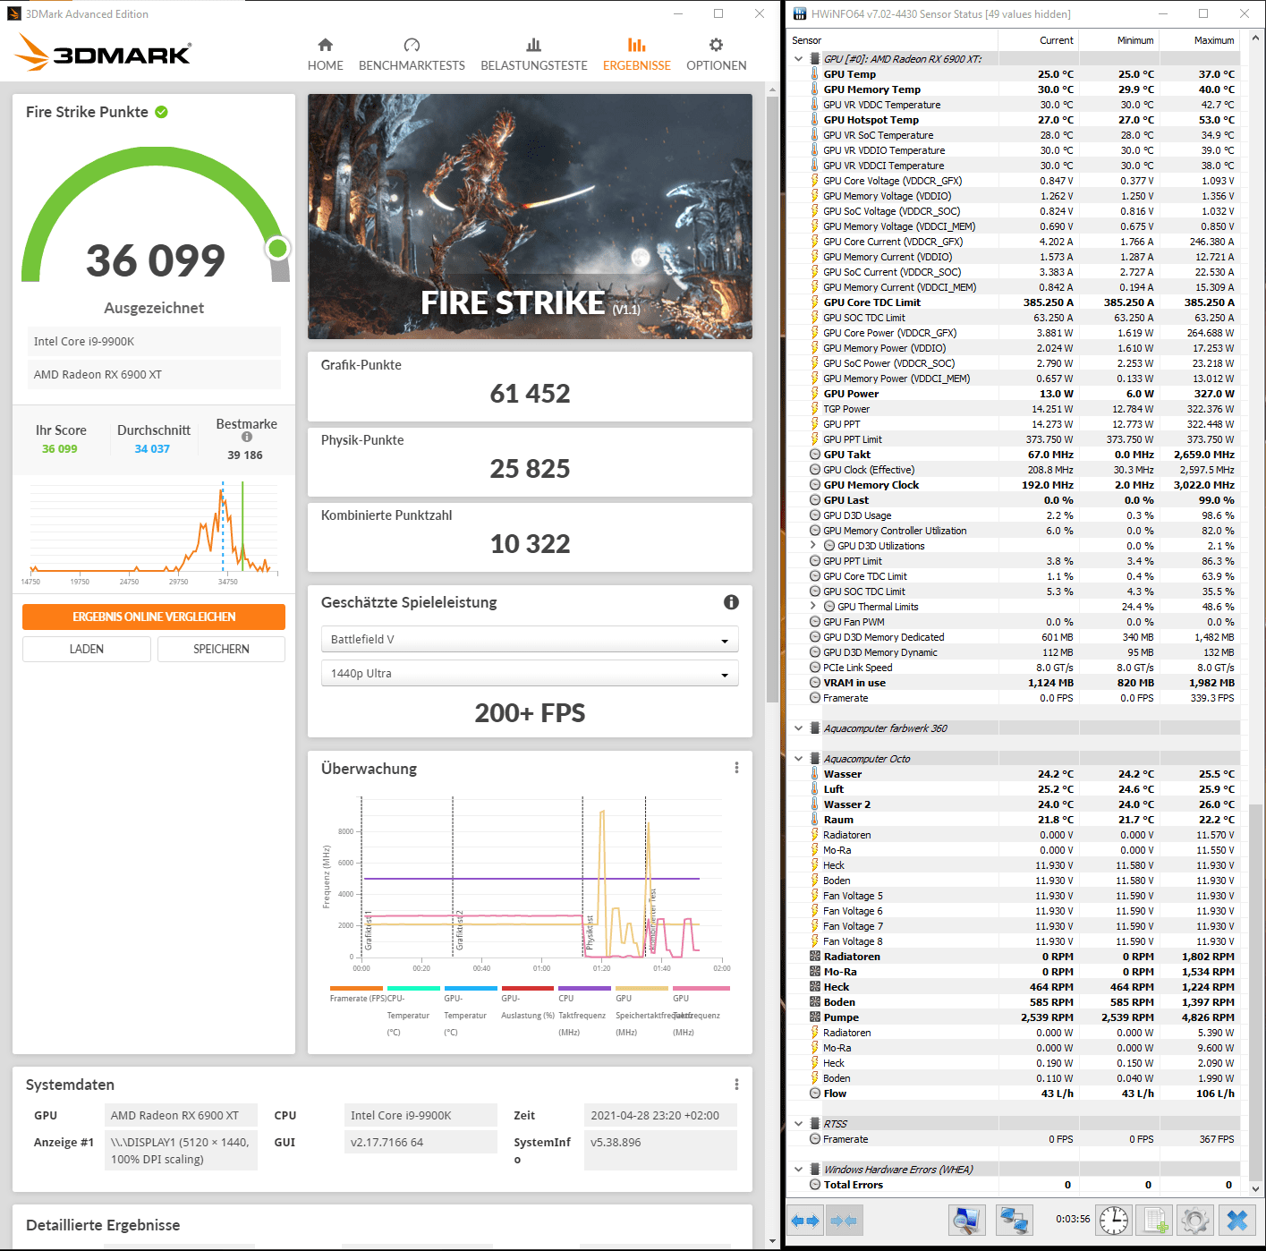Switch to BENCHMARKTESTS in 3DMark
The height and width of the screenshot is (1251, 1266).
(412, 55)
